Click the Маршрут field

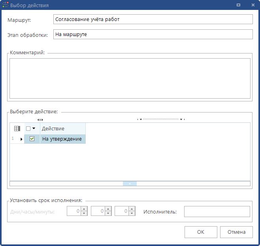[x=153, y=19]
